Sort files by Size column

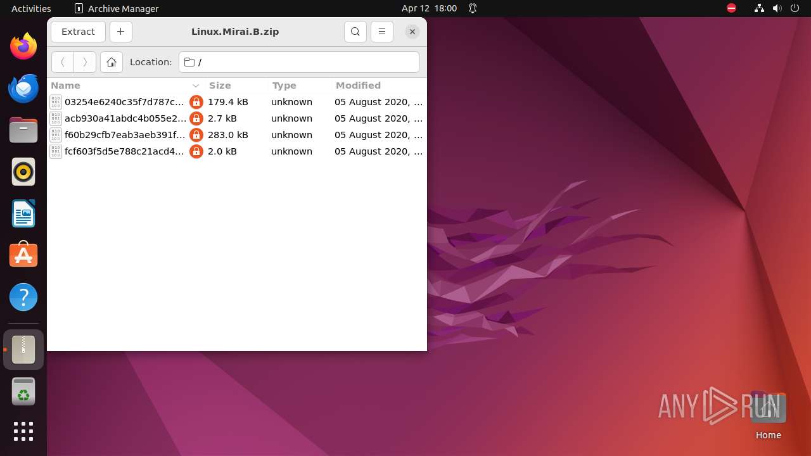(236, 85)
